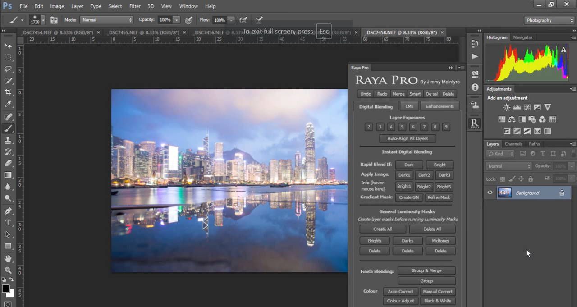The image size is (577, 307).
Task: Toggle Lock position
Action: coord(521,179)
